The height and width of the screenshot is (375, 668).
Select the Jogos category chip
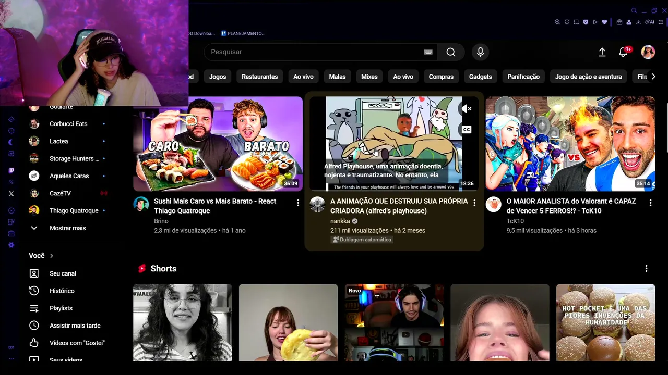point(218,77)
